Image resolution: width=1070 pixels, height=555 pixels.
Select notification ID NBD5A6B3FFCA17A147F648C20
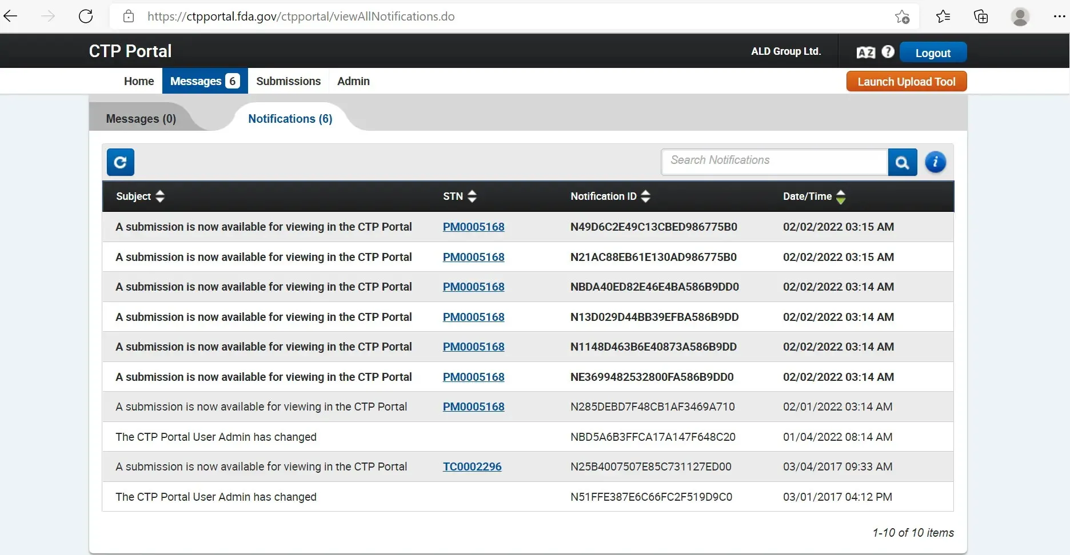(653, 437)
